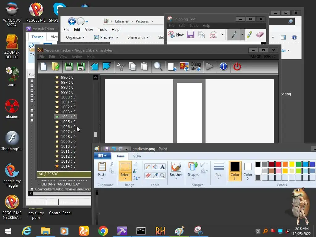Select the Eraser tool in Paint
The height and width of the screenshot is (237, 316).
(148, 175)
